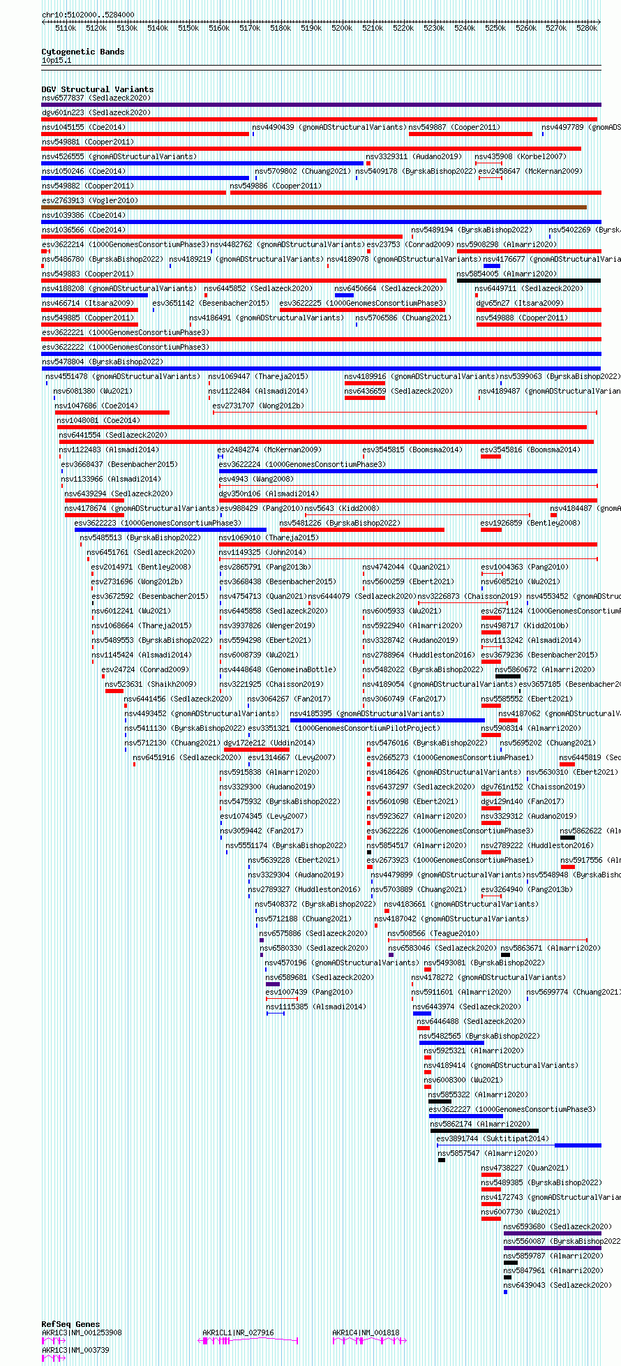Screen dimensions: 621x1366
Task: Open nsv1069447 (Thareja2015) label
Action: pos(258,376)
